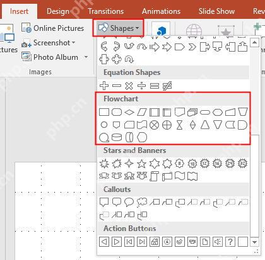Screen dimensions: 265x260
Task: Open the Transitions tab
Action: tap(106, 11)
